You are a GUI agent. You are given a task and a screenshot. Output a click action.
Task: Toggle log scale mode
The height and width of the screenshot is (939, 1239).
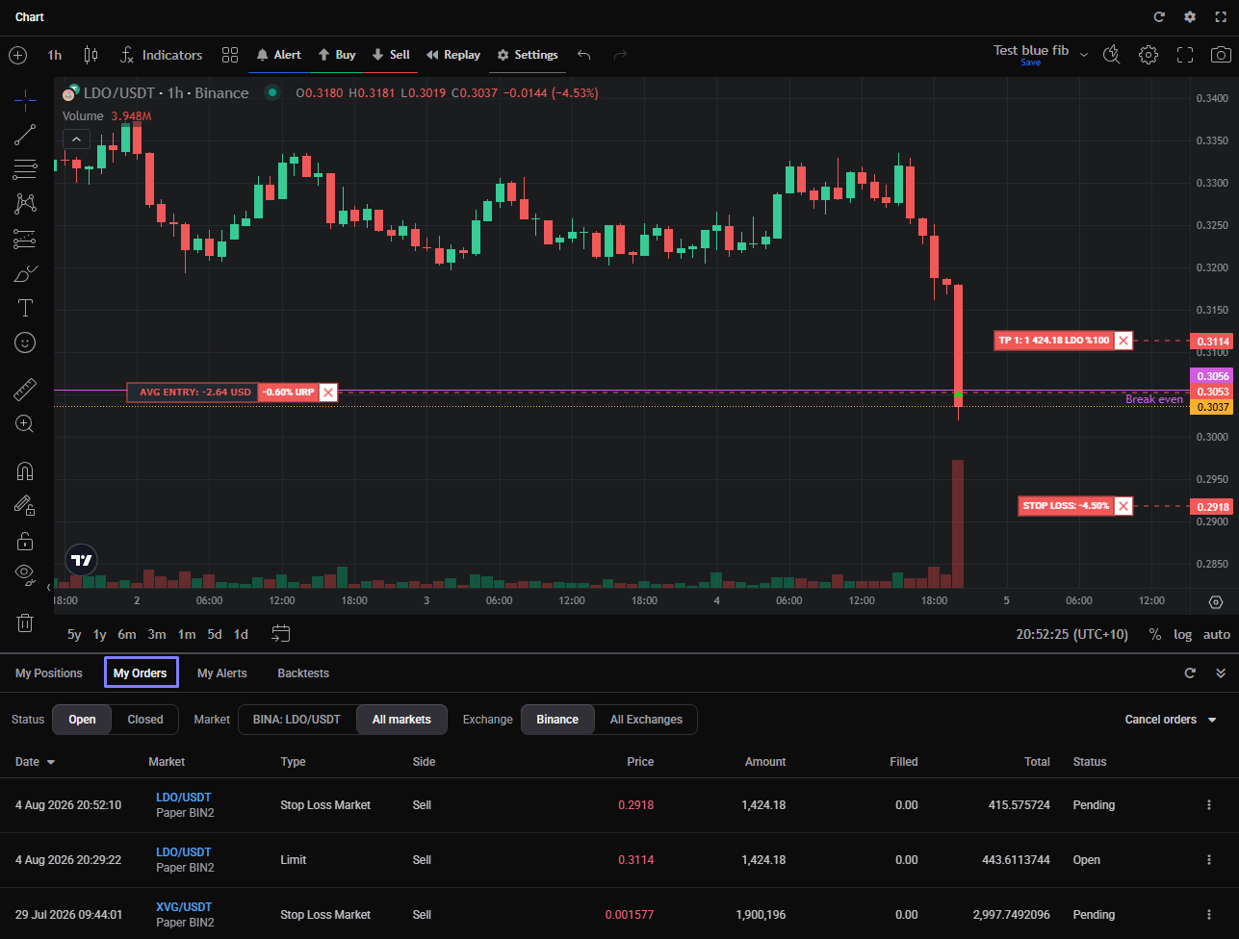(1182, 634)
